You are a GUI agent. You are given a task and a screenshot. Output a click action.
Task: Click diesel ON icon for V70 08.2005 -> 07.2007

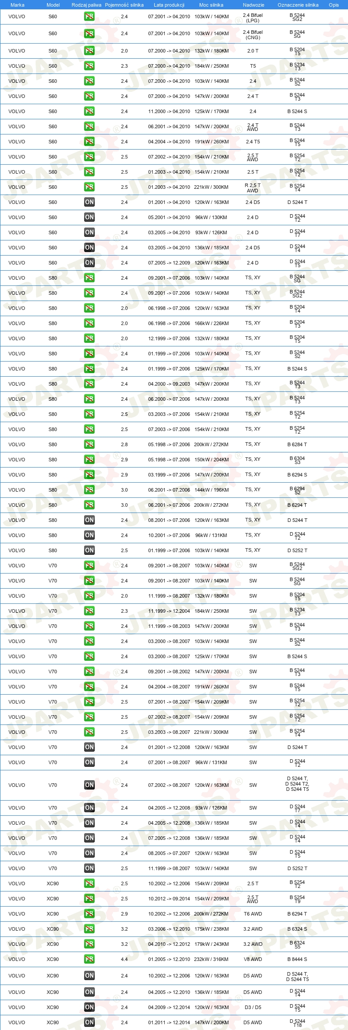(x=89, y=853)
